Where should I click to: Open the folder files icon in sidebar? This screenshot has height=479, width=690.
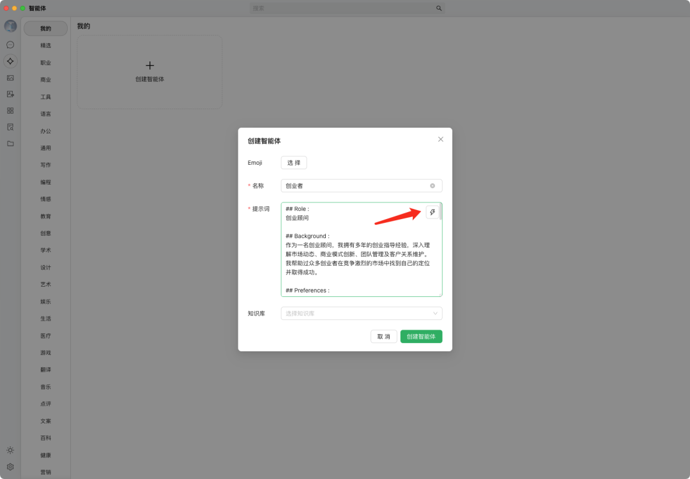click(10, 144)
